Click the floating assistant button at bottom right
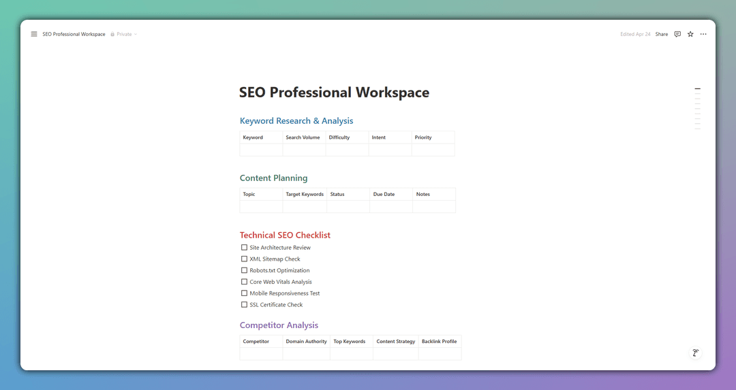This screenshot has width=736, height=390. click(695, 353)
